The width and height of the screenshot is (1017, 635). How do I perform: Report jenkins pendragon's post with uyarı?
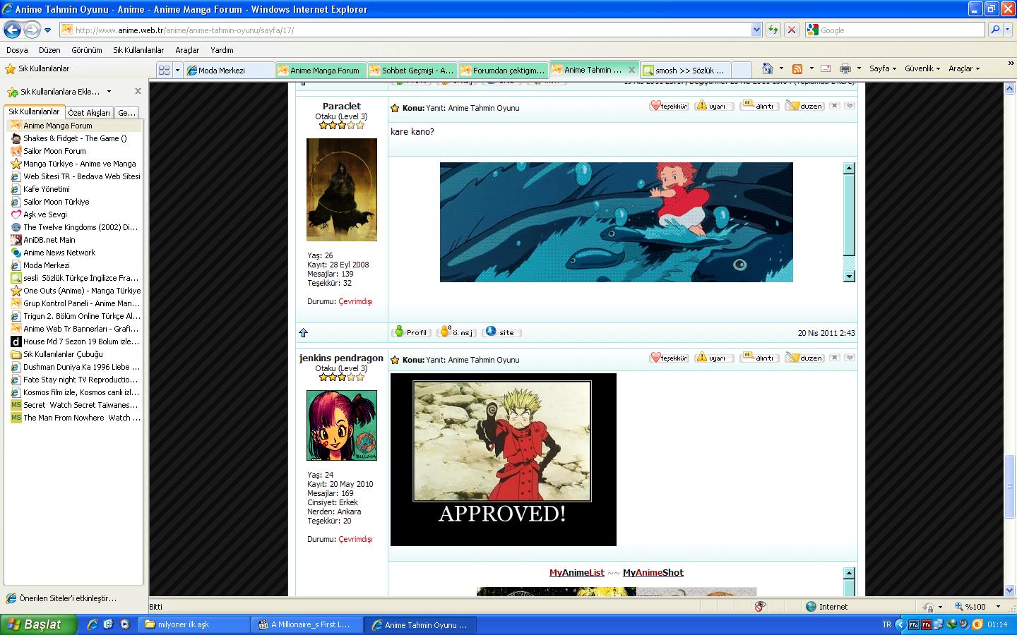[x=713, y=358]
